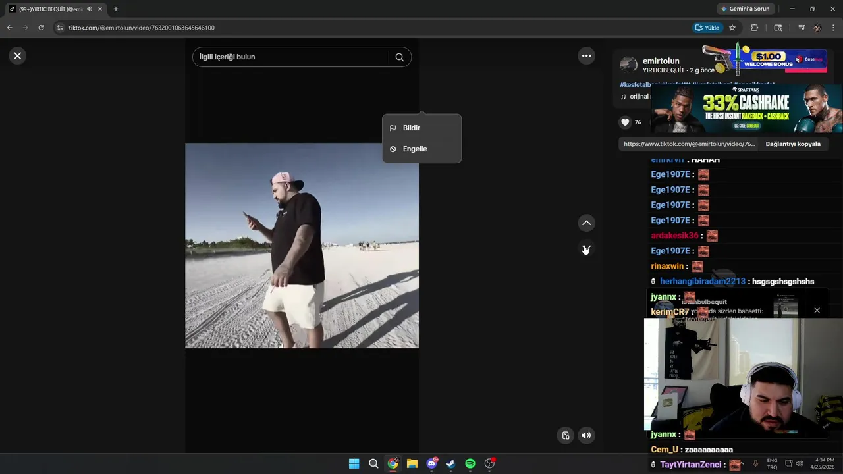Image resolution: width=843 pixels, height=474 pixels.
Task: Click the tiktok.com address bar URL
Action: (142, 28)
